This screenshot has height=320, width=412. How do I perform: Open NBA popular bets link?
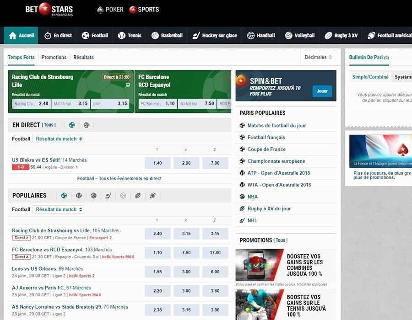(x=253, y=197)
